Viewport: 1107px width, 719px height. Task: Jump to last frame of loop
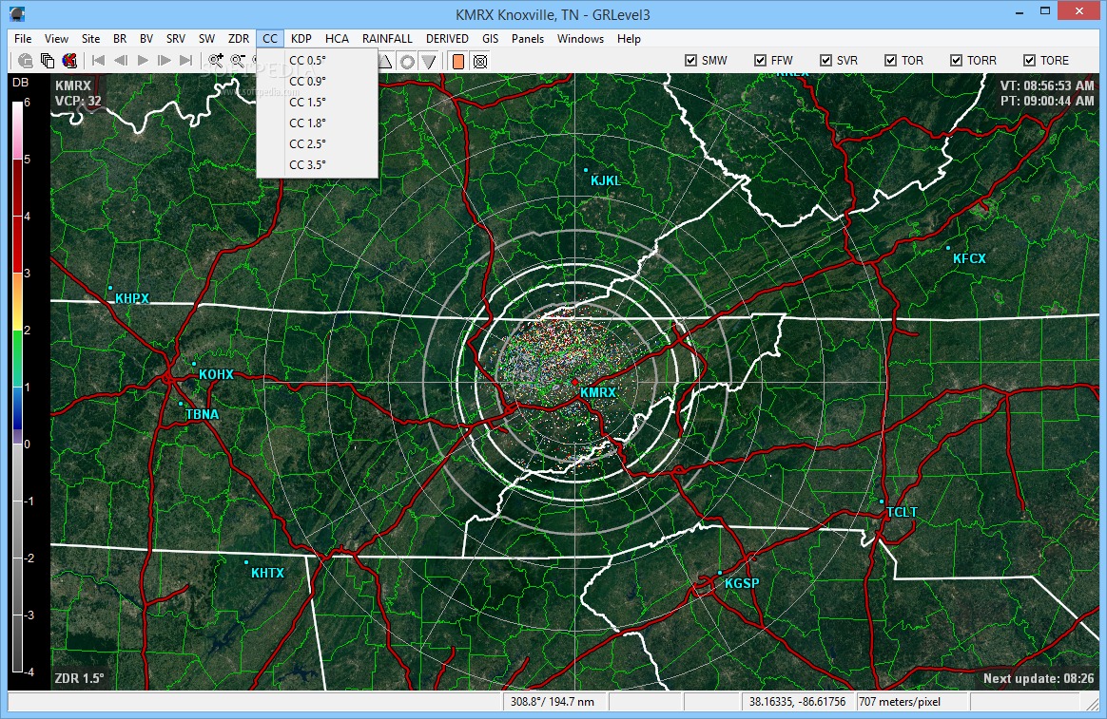pos(186,61)
